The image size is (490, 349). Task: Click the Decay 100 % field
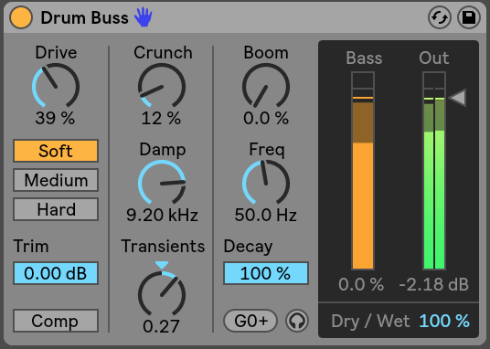pyautogui.click(x=266, y=273)
